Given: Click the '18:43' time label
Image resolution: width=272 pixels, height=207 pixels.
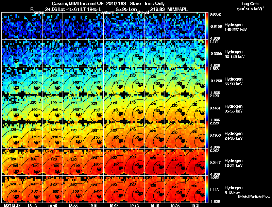Looking at the screenshot, I should point(32,205).
